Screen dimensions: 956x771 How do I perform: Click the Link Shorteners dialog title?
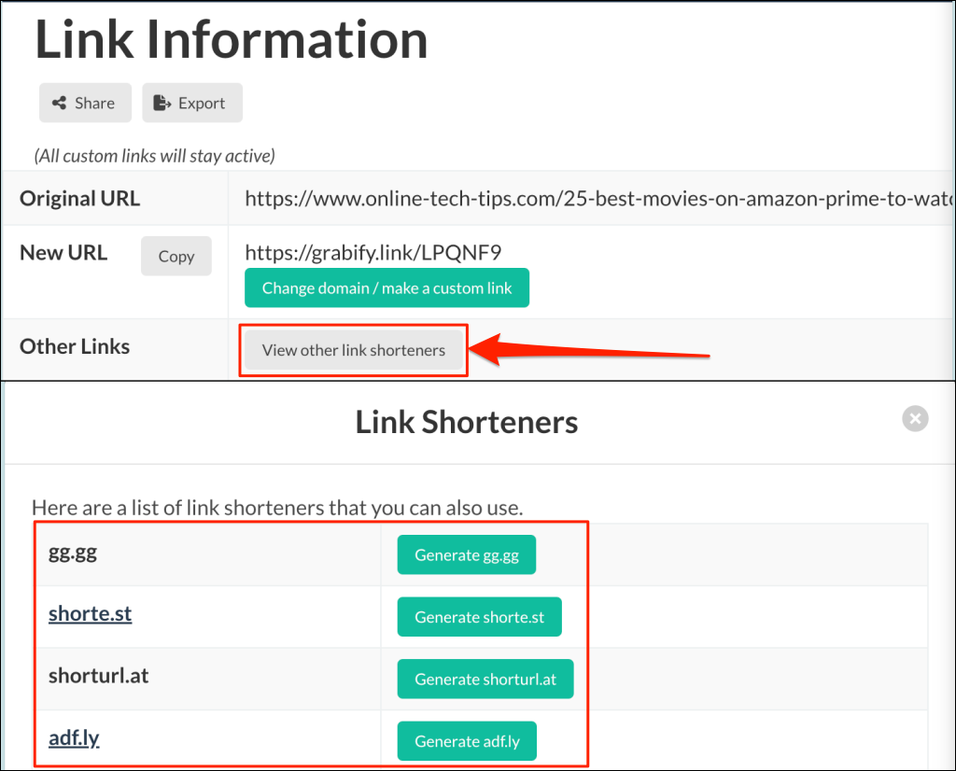467,423
